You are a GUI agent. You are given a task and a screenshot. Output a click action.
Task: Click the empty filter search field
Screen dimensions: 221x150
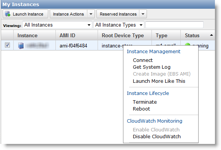(x=174, y=25)
